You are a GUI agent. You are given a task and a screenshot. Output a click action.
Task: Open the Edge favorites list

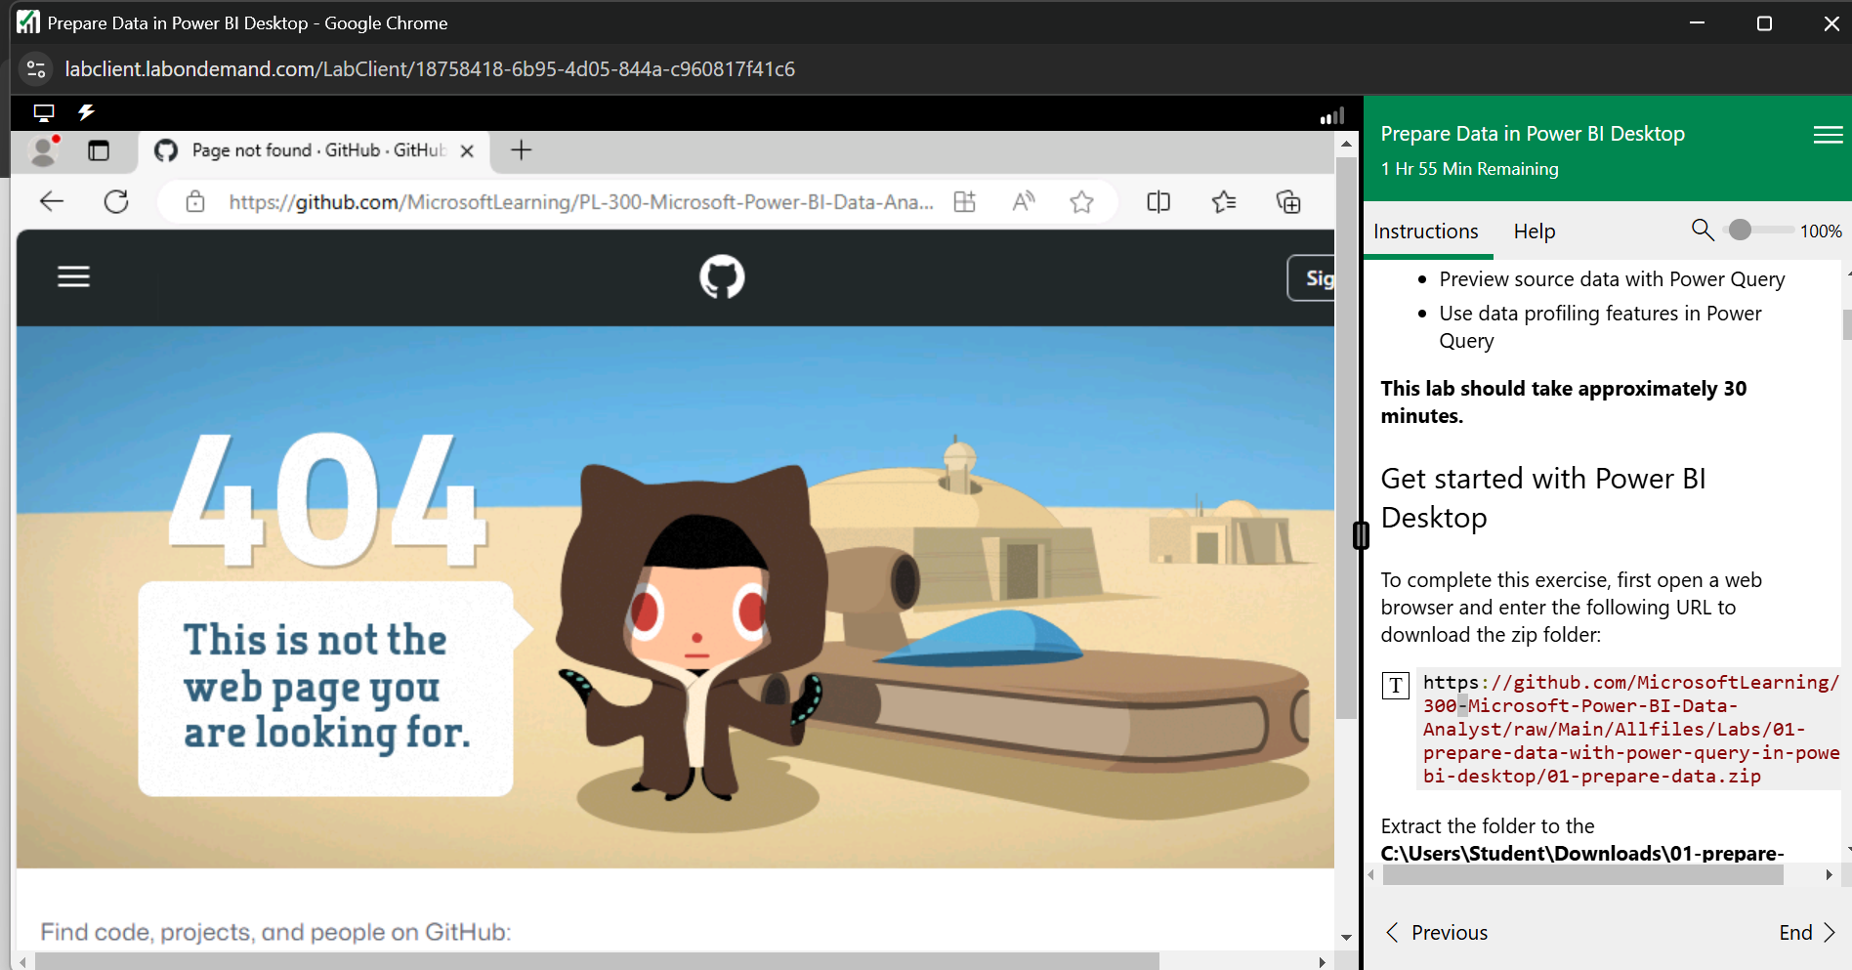point(1224,201)
